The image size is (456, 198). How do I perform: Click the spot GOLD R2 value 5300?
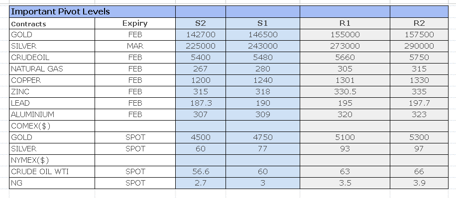point(419,137)
